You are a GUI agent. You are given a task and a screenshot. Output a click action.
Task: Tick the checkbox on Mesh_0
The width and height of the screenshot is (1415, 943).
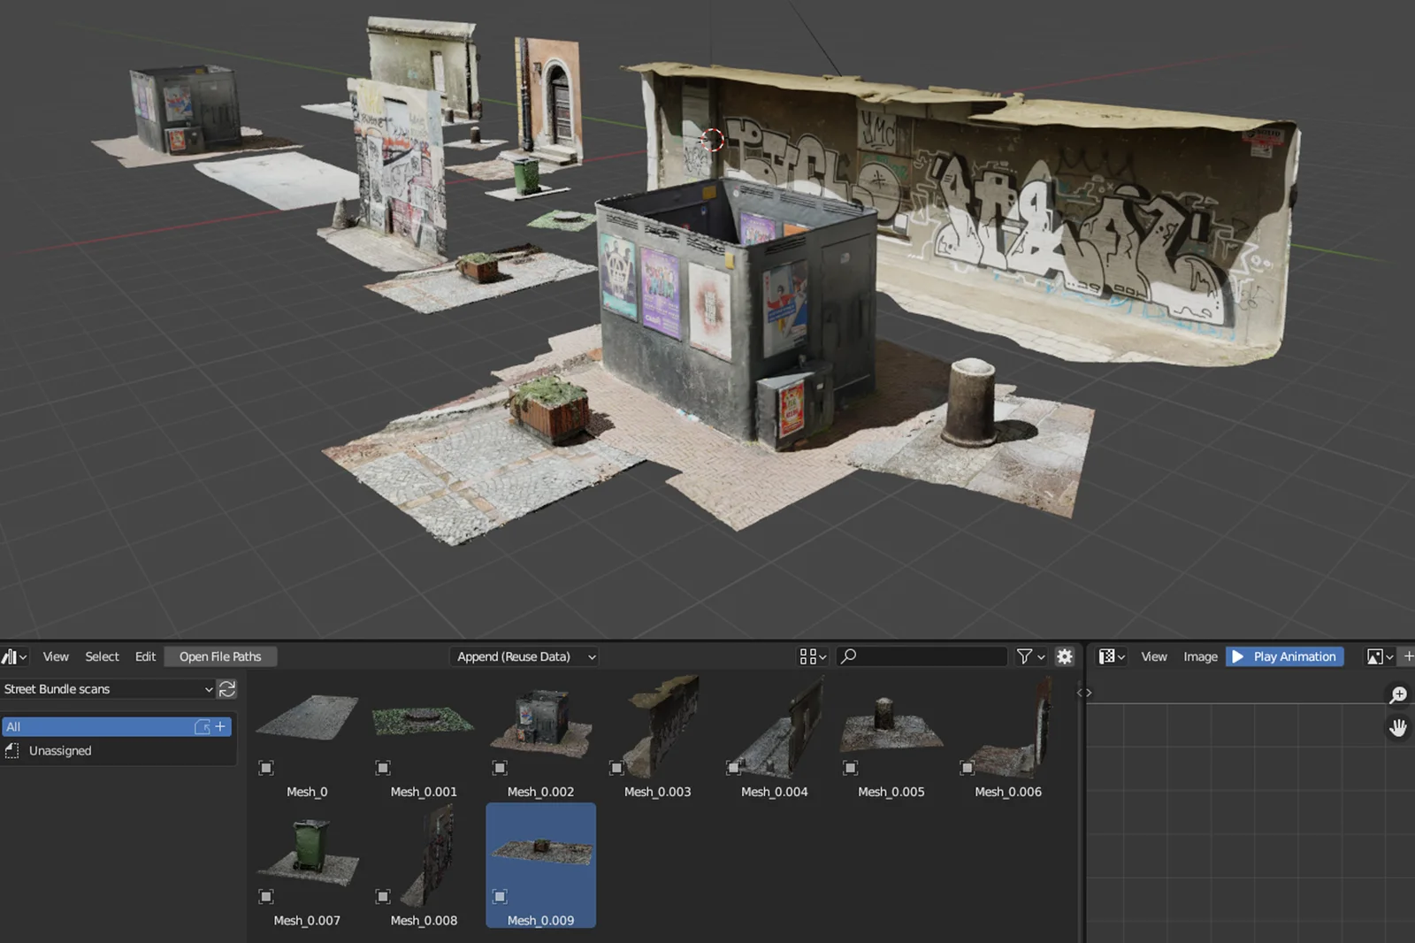pyautogui.click(x=266, y=768)
